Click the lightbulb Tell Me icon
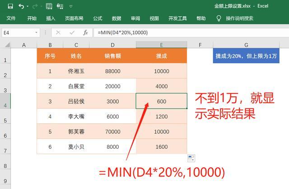Viewport: 289px width, 189px height. pyautogui.click(x=219, y=19)
